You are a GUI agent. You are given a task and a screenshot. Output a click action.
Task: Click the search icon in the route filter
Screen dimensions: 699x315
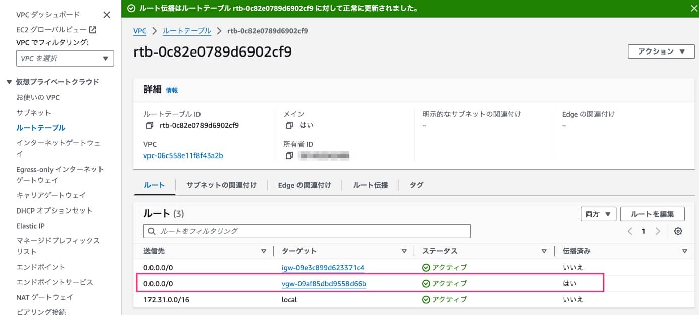[x=152, y=231]
